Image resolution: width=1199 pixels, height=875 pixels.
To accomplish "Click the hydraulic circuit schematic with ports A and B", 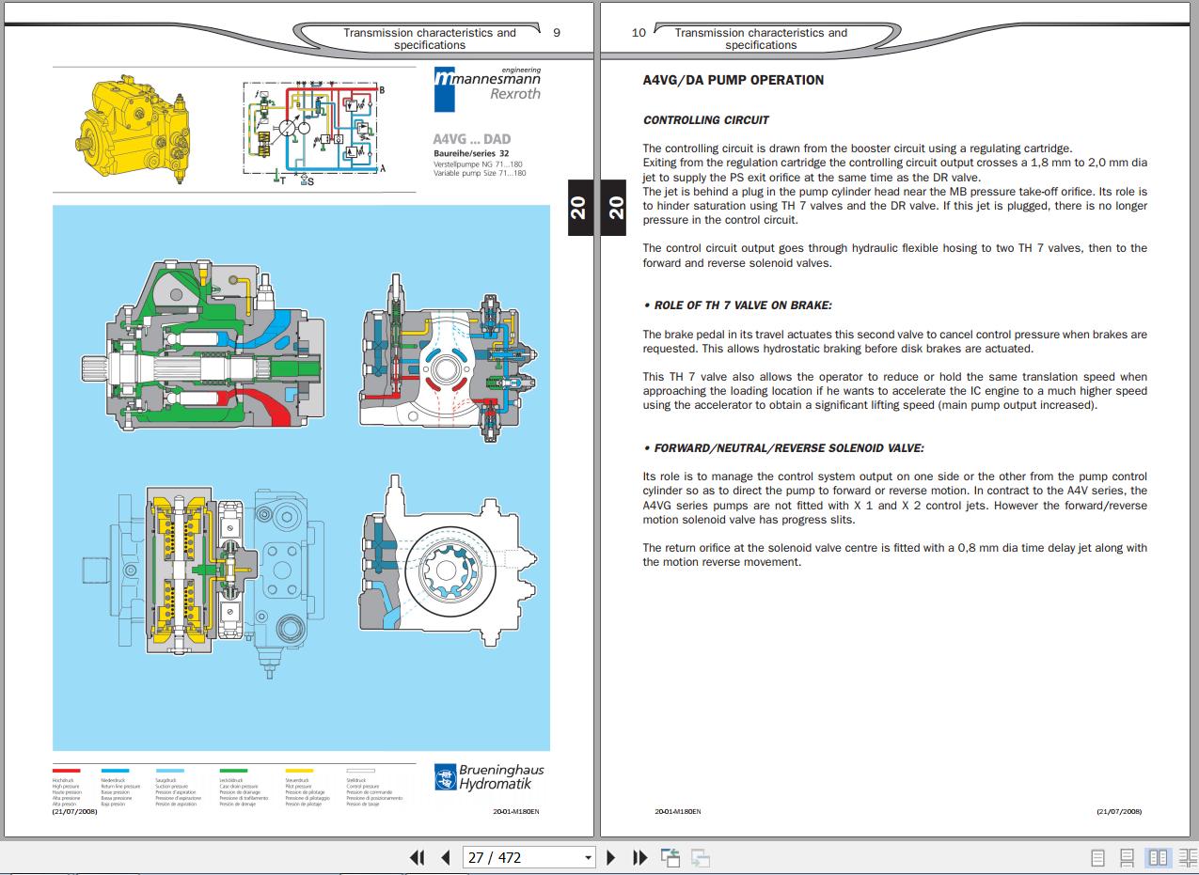I will [x=315, y=133].
